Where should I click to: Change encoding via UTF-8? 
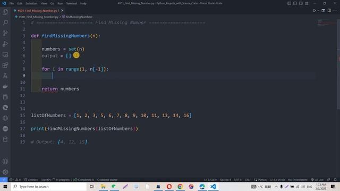click(237, 180)
